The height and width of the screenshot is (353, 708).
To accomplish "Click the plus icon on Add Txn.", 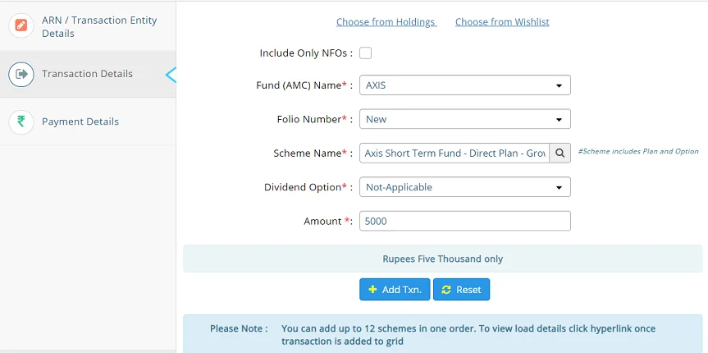I will tap(372, 290).
